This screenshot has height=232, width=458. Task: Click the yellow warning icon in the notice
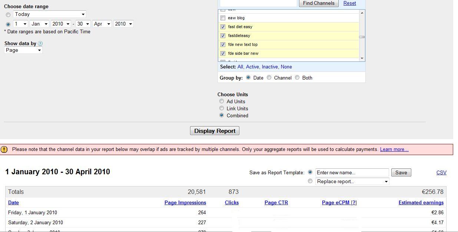pos(4,149)
